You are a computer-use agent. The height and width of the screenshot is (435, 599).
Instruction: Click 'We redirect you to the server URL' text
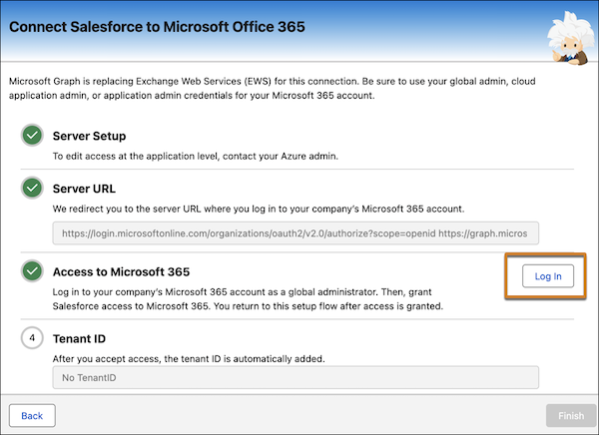[x=259, y=209]
